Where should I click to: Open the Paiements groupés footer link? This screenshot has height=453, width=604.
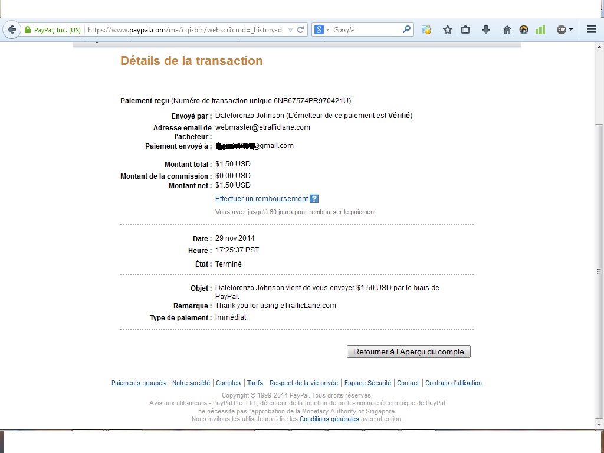pyautogui.click(x=139, y=383)
